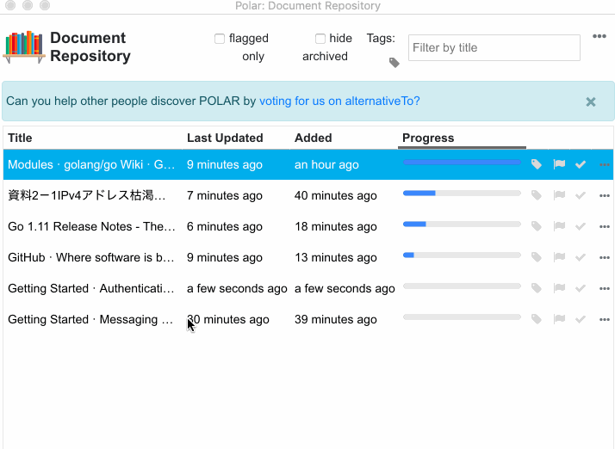Archive Go 1.11 Release Notes via checkmark
The height and width of the screenshot is (449, 615).
(x=581, y=226)
